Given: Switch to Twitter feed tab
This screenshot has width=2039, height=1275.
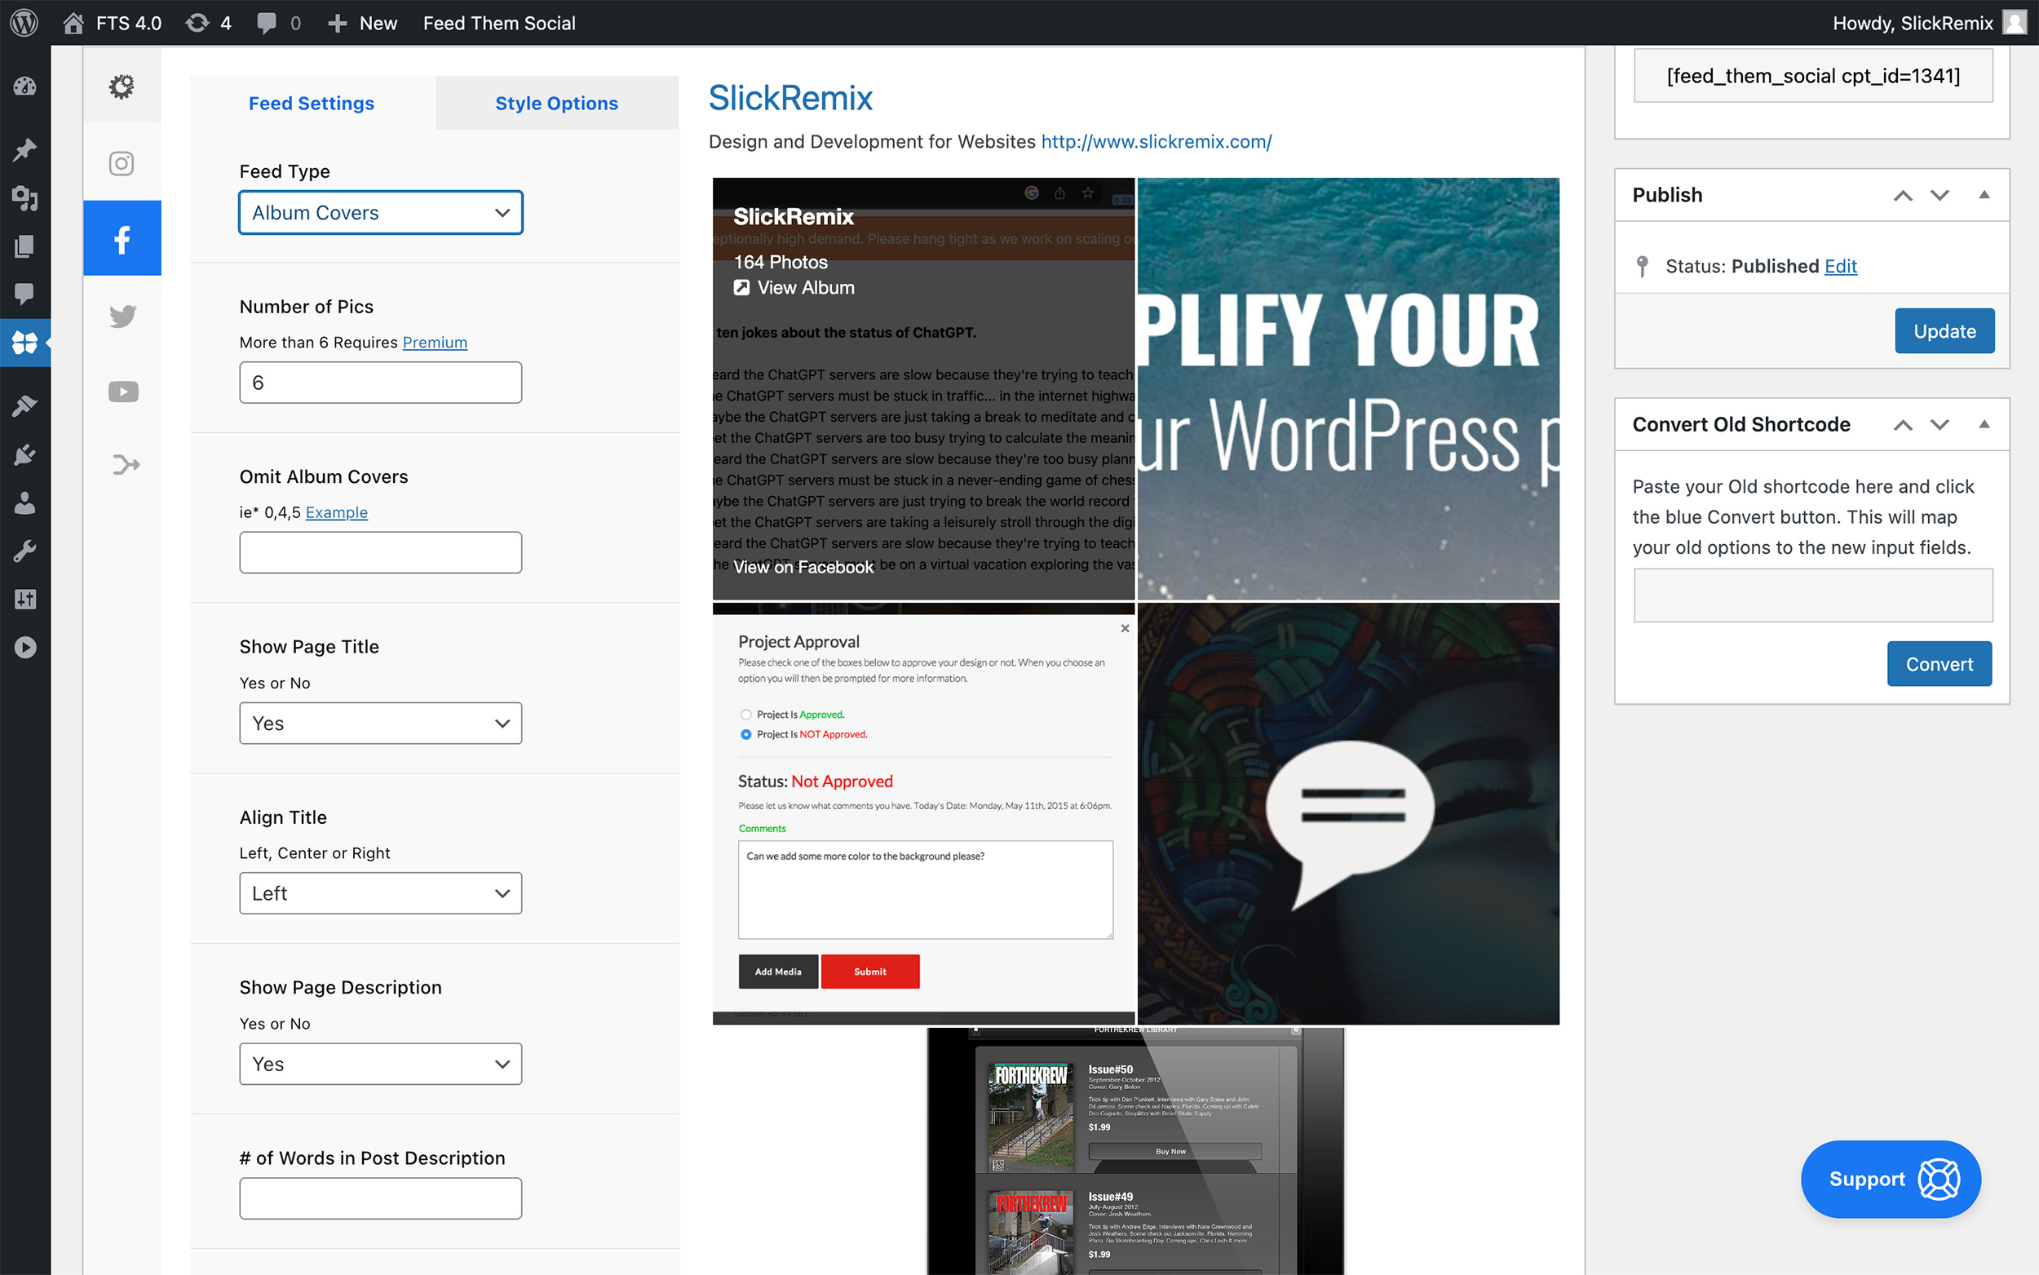Looking at the screenshot, I should point(122,316).
